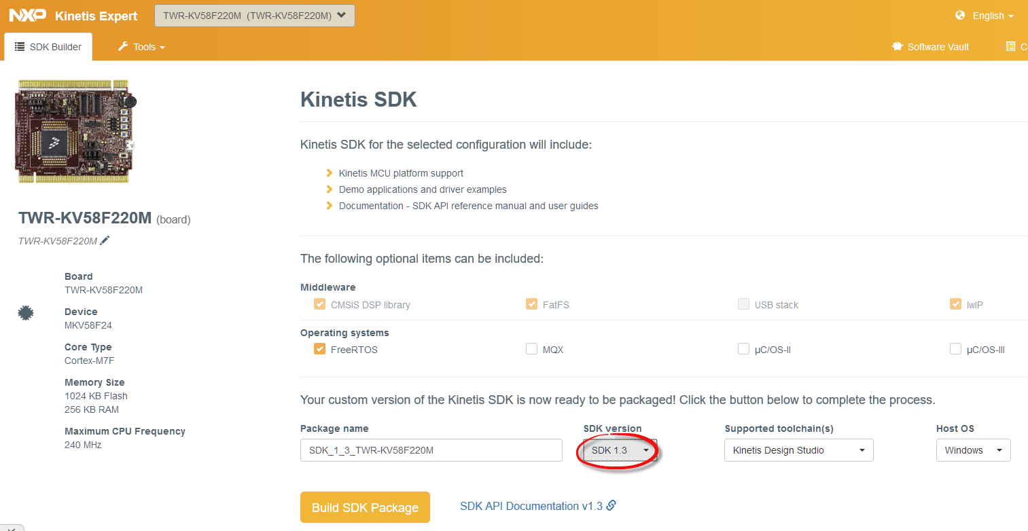The image size is (1028, 531).
Task: Open the board selector TWR-KV58F220M dropdown
Action: [254, 16]
